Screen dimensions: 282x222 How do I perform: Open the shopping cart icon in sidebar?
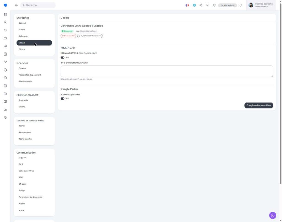[x=5, y=30]
